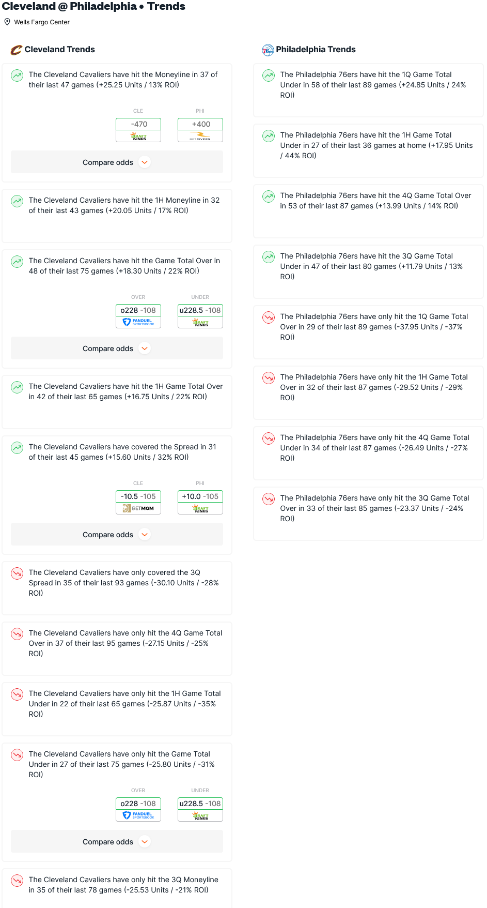Select the PHI +10.0 -105 spread odds

point(200,496)
